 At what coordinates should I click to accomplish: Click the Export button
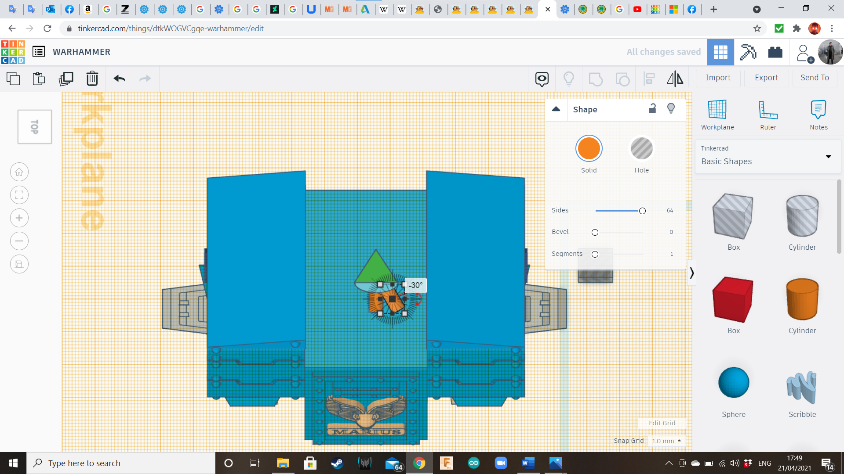[x=766, y=78]
